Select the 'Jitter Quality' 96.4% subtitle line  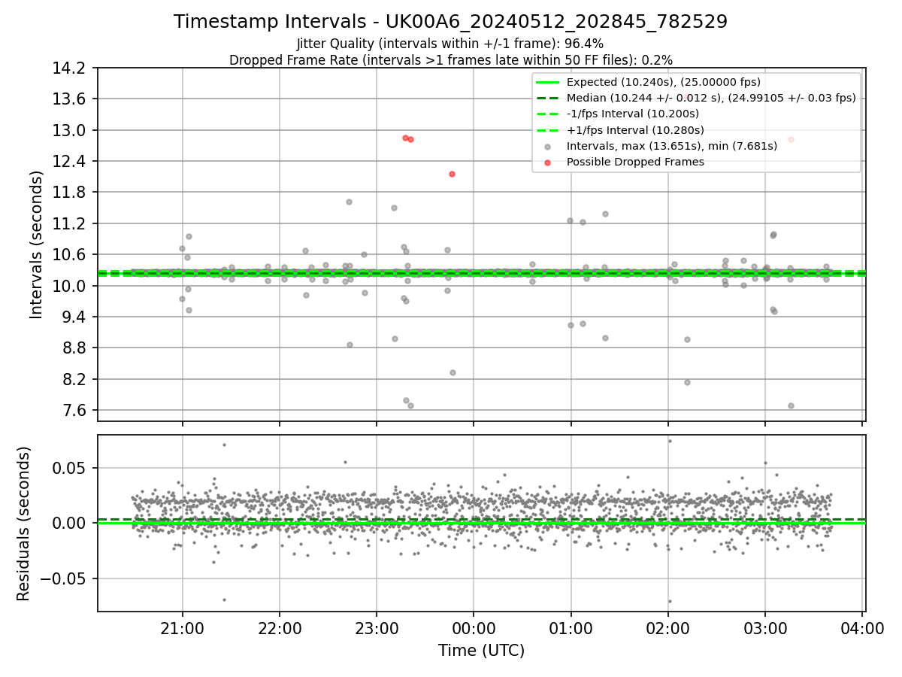[450, 44]
